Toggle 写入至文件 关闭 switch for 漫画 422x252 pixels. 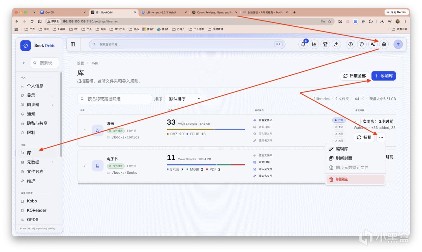339,134
